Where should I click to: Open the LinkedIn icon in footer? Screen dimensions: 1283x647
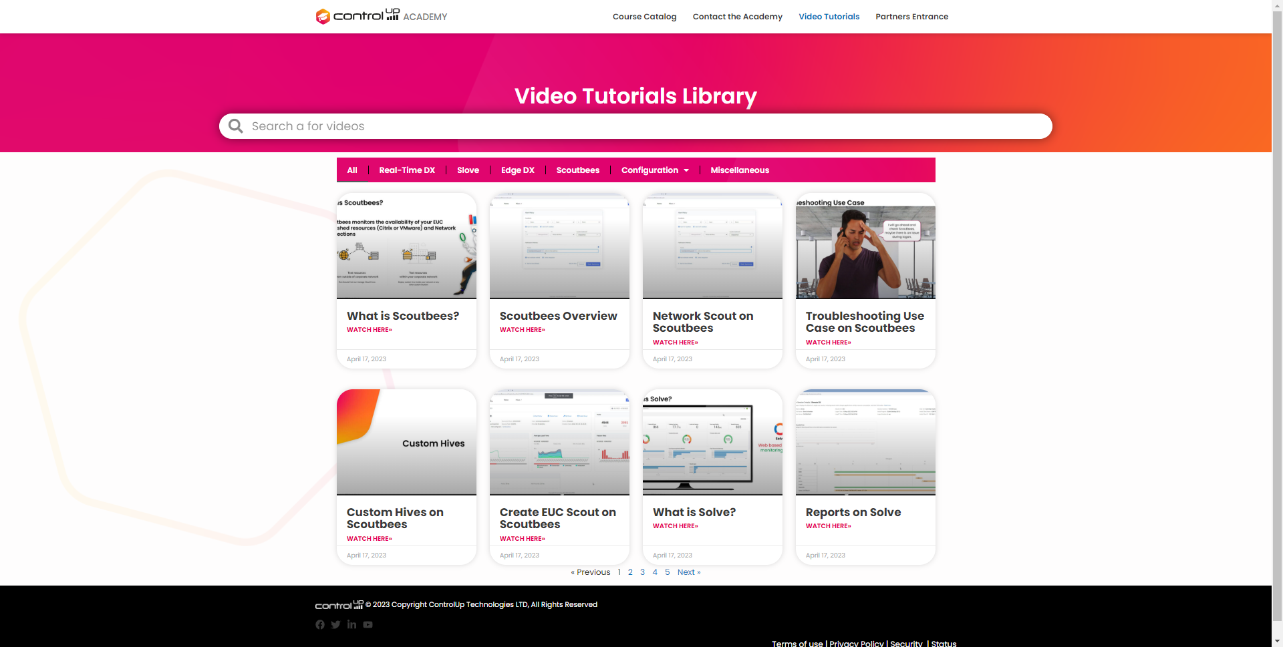point(351,625)
